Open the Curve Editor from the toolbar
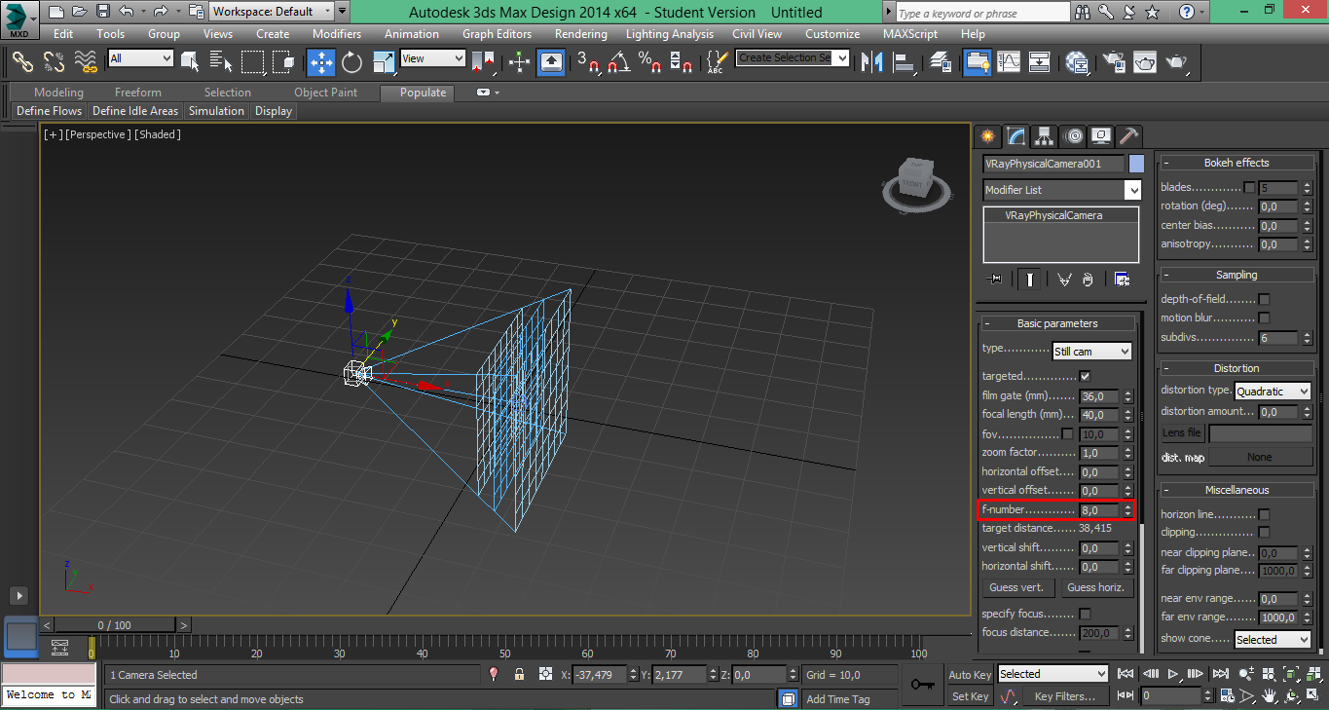1329x710 pixels. (x=1009, y=62)
